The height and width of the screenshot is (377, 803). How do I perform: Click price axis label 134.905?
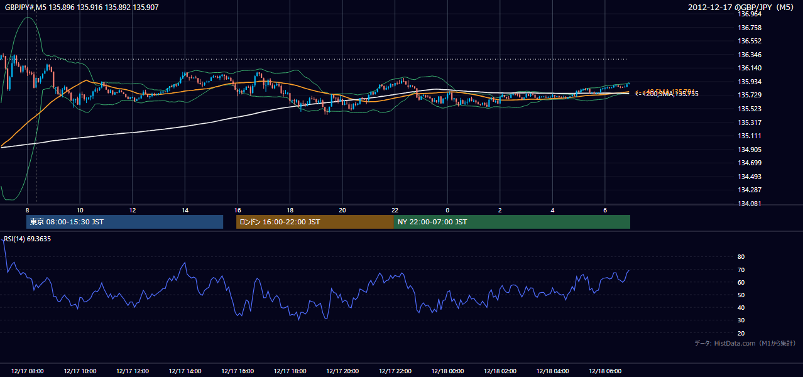pyautogui.click(x=749, y=150)
